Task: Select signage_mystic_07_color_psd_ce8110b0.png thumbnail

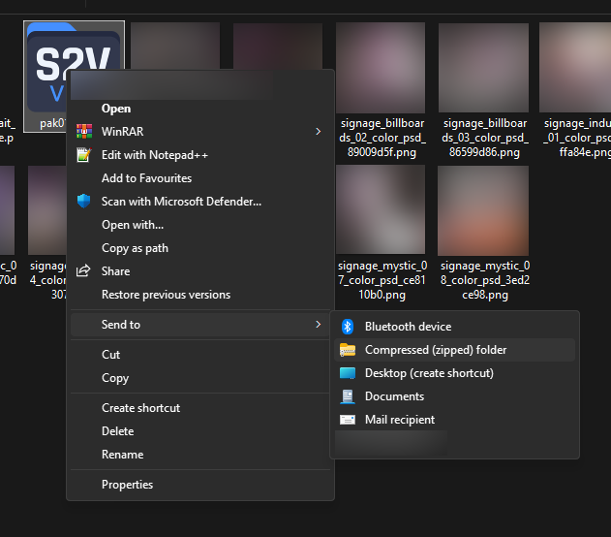Action: (381, 209)
